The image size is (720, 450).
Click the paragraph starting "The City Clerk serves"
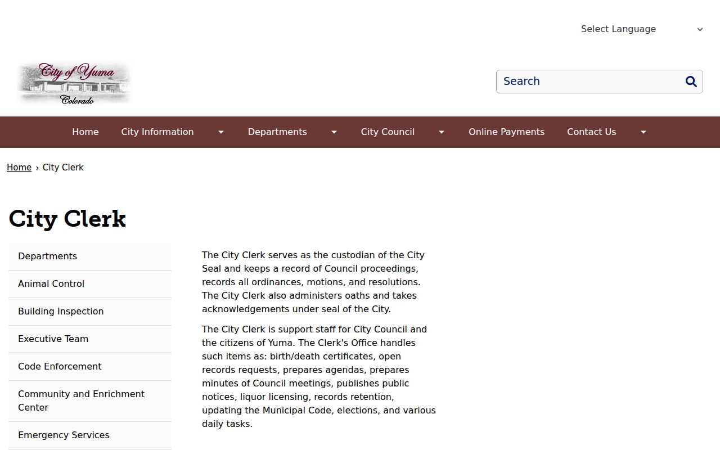point(319,282)
